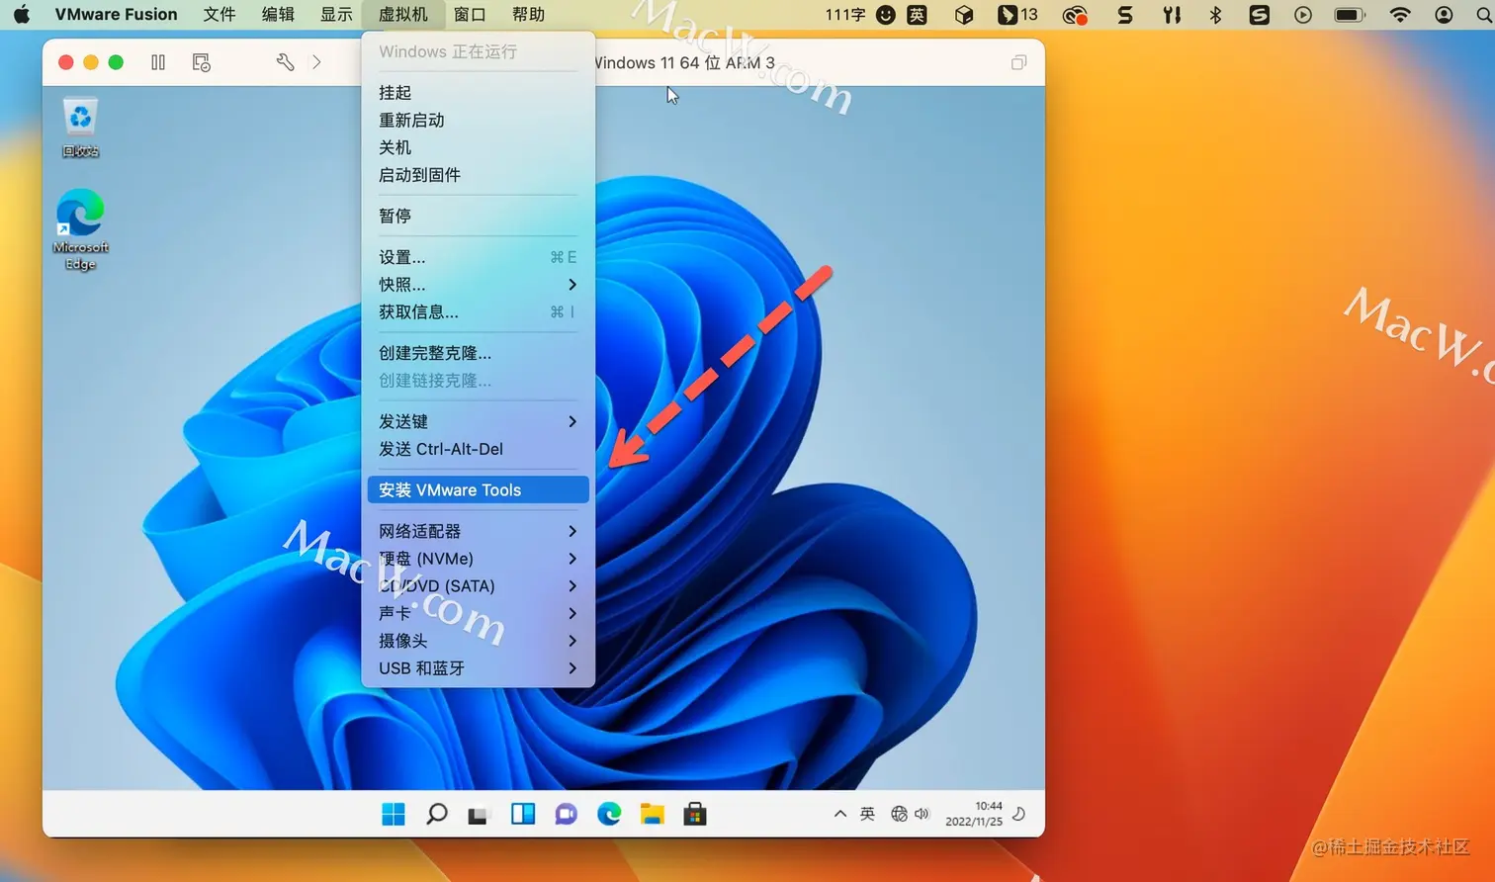This screenshot has width=1495, height=882.
Task: Open Microsoft Store in the taskbar
Action: pyautogui.click(x=695, y=814)
